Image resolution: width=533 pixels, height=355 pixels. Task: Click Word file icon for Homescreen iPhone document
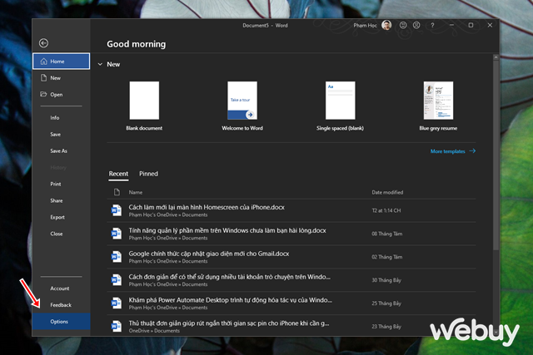pyautogui.click(x=117, y=210)
